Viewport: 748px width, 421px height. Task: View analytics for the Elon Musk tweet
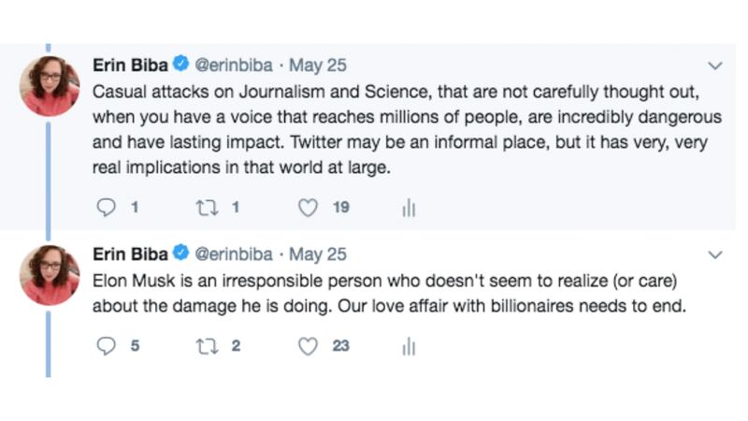click(x=408, y=346)
